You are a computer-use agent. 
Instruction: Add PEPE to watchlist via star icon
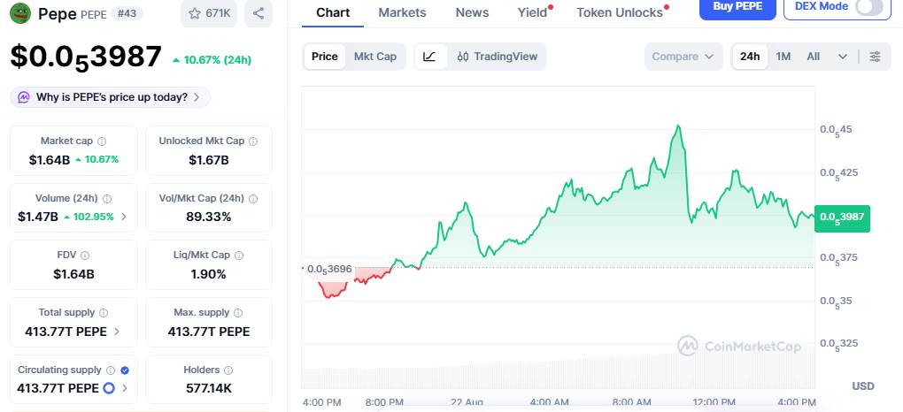pos(195,13)
